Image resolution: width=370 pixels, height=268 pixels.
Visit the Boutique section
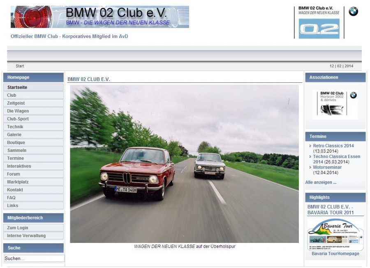[x=34, y=142]
